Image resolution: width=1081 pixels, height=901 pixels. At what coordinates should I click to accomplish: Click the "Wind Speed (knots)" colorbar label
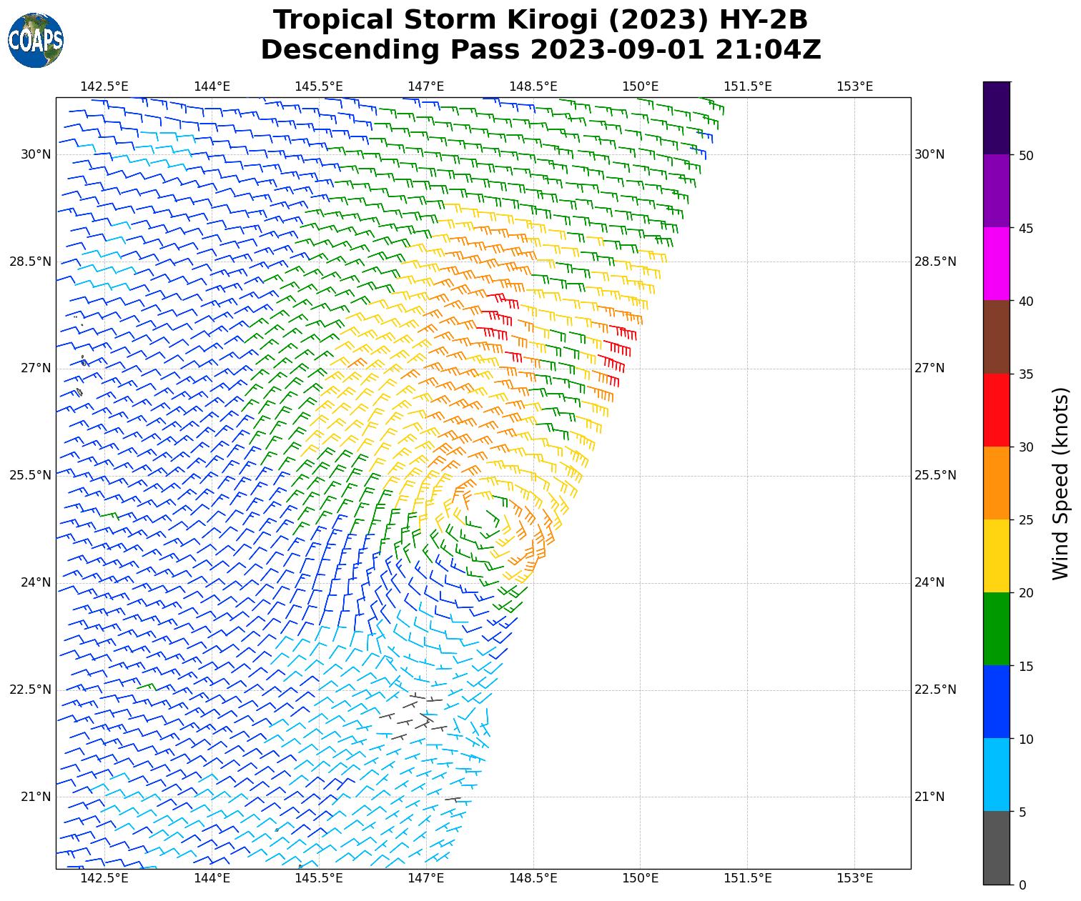click(x=1061, y=483)
